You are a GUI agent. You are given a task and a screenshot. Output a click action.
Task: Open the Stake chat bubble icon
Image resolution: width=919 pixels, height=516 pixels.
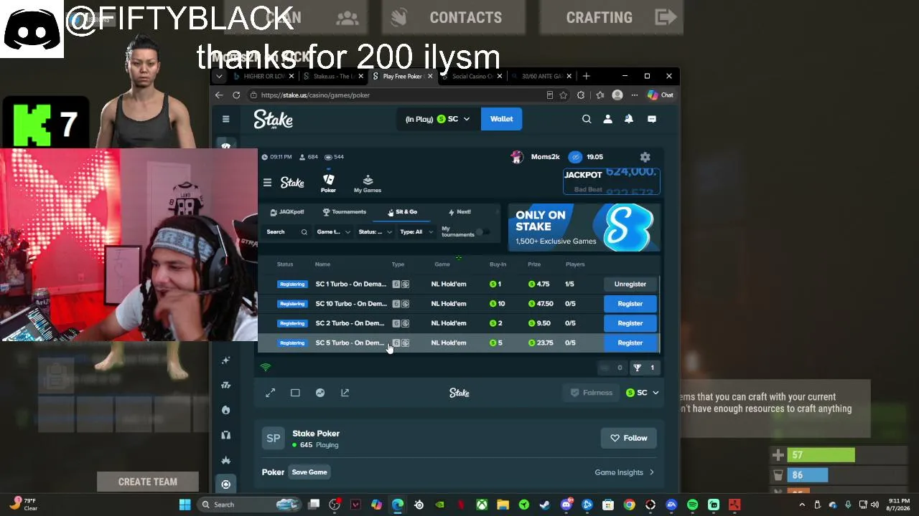(x=652, y=119)
